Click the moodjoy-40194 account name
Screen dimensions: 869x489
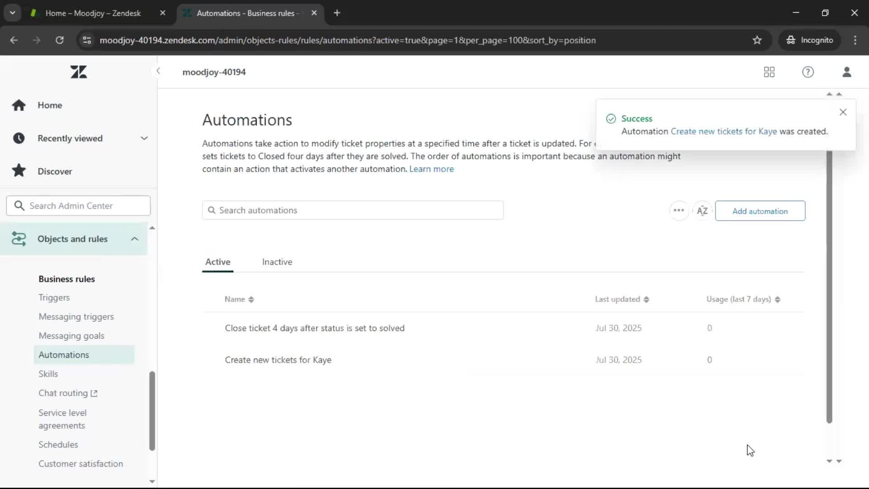tap(214, 72)
